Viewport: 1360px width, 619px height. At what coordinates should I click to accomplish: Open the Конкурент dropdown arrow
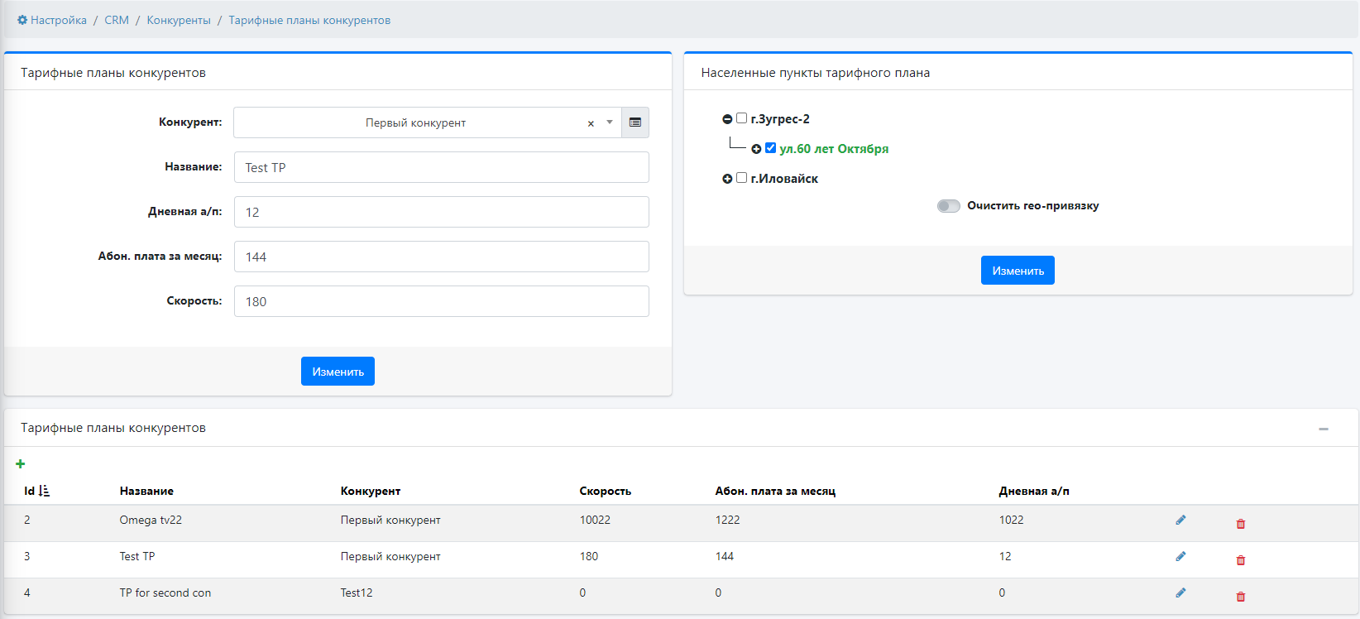click(610, 122)
